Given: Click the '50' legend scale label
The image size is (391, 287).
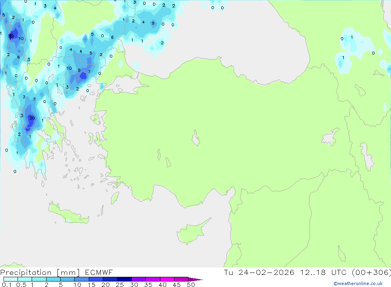Looking at the screenshot, I should [191, 285].
